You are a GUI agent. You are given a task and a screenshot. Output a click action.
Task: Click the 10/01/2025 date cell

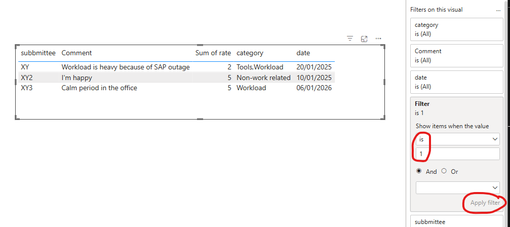pos(314,78)
